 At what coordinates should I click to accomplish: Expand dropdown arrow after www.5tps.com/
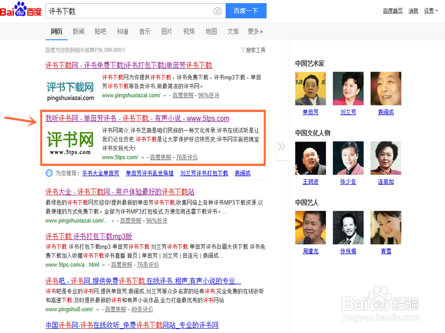(143, 158)
